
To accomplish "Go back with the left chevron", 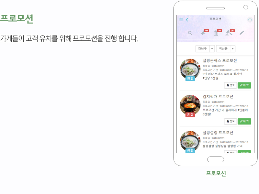I will pos(187,20).
